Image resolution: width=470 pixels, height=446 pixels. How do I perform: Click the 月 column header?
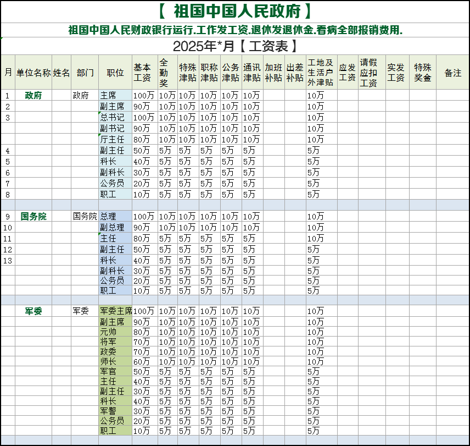pos(8,73)
